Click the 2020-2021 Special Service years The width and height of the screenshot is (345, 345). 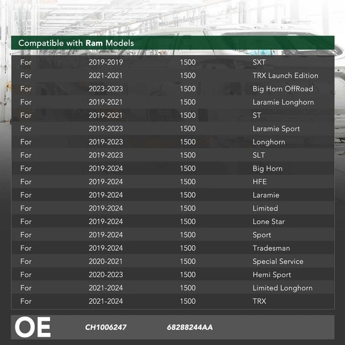click(x=106, y=261)
